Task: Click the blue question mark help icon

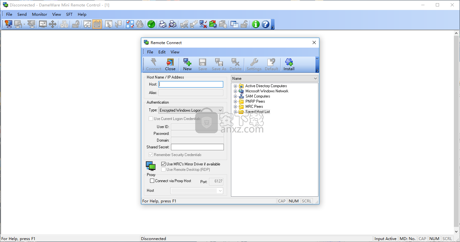Action: pyautogui.click(x=265, y=24)
